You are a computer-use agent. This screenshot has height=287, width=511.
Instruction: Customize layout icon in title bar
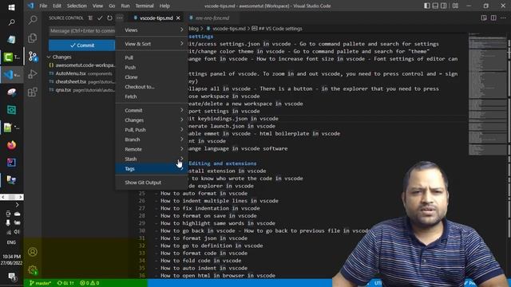coord(455,6)
